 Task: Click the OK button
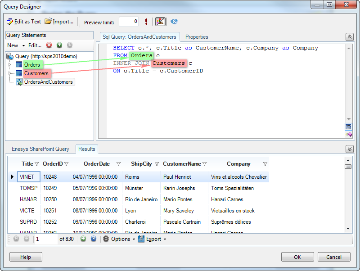[297, 257]
